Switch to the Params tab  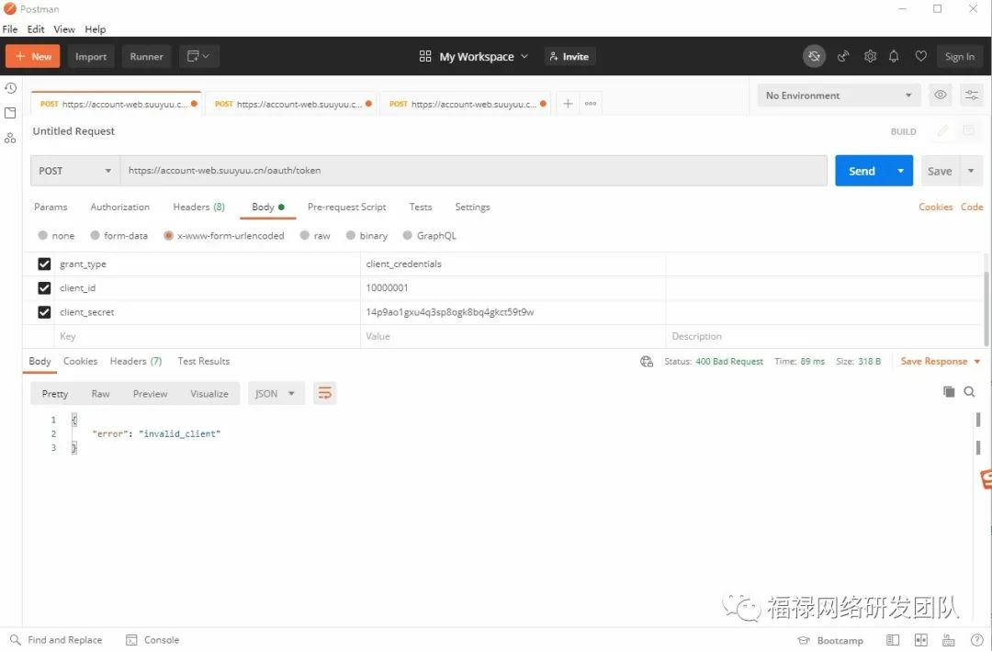tap(51, 207)
